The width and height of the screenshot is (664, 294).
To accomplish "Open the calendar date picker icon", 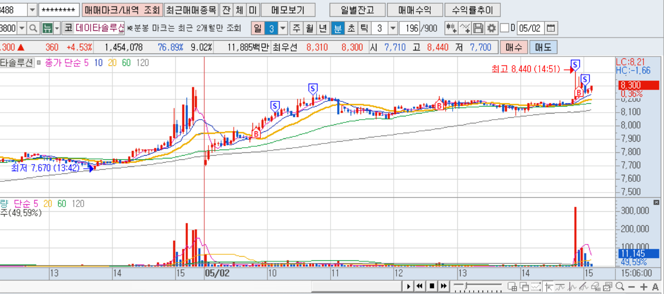I will coord(552,28).
